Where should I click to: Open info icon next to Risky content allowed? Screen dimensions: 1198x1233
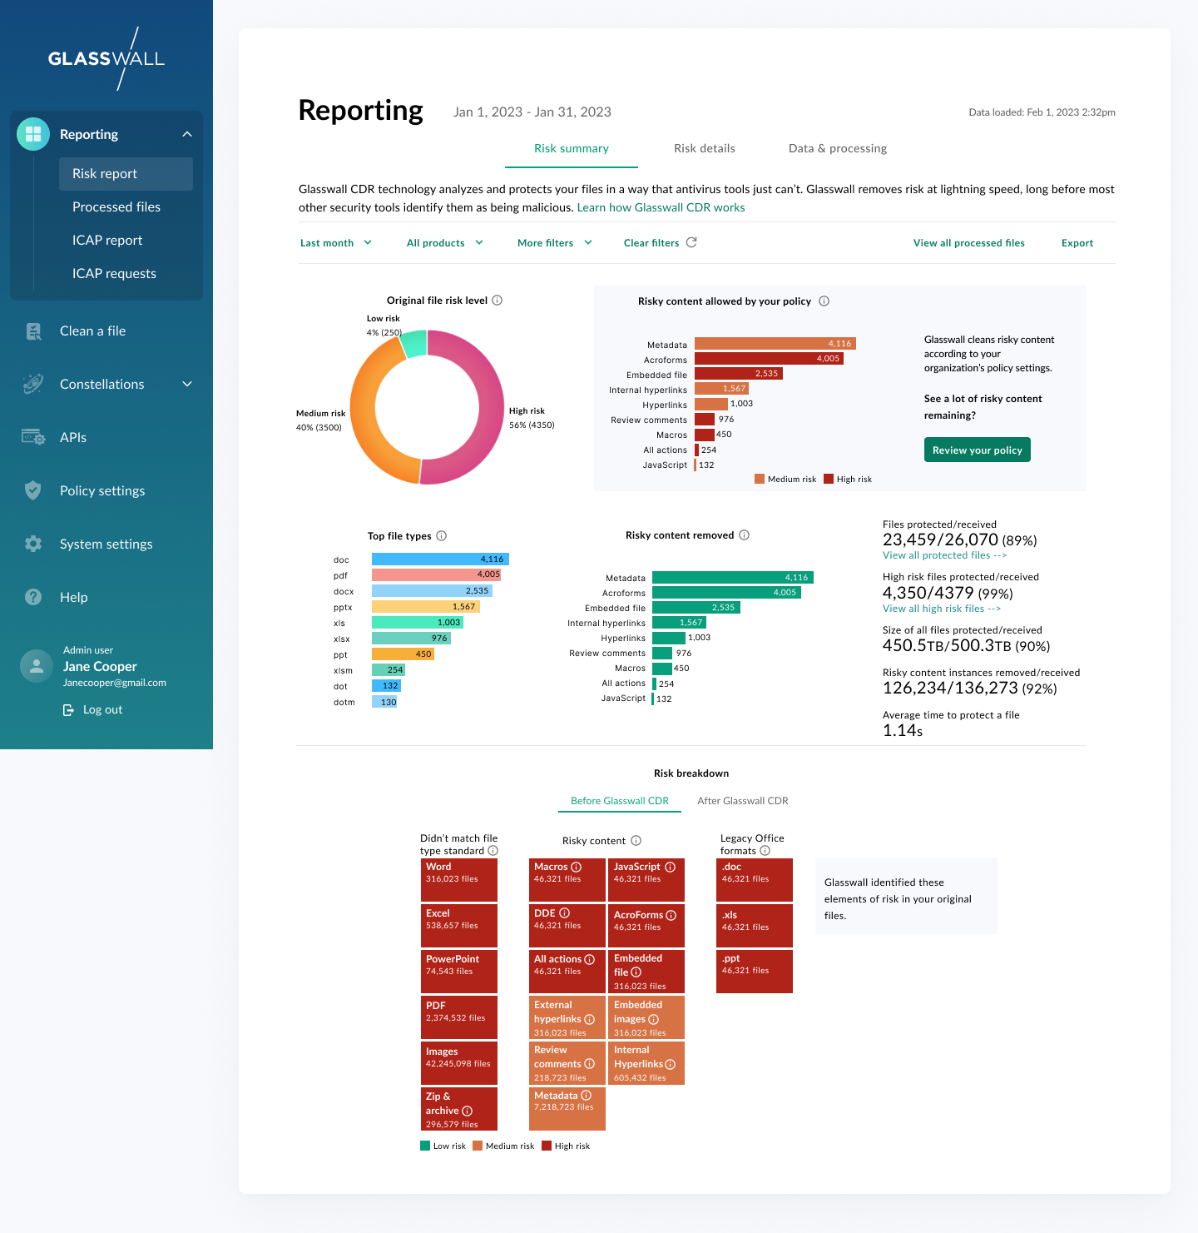(x=824, y=301)
